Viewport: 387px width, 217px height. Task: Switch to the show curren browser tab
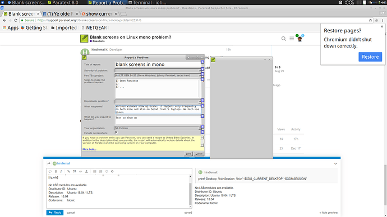tap(99, 14)
